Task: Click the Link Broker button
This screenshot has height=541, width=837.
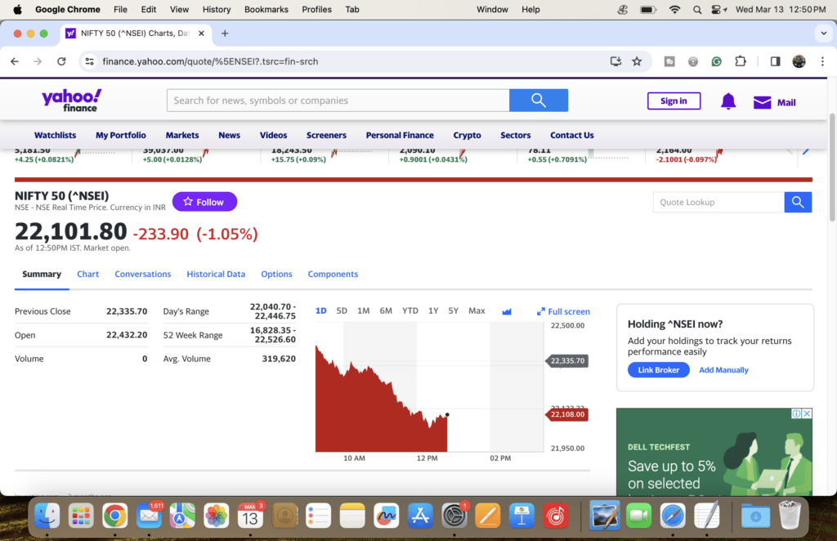Action: pos(658,369)
